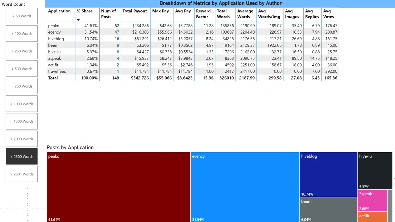Click peakd's total payout $234.286
The image size is (395, 222).
pos(140,26)
